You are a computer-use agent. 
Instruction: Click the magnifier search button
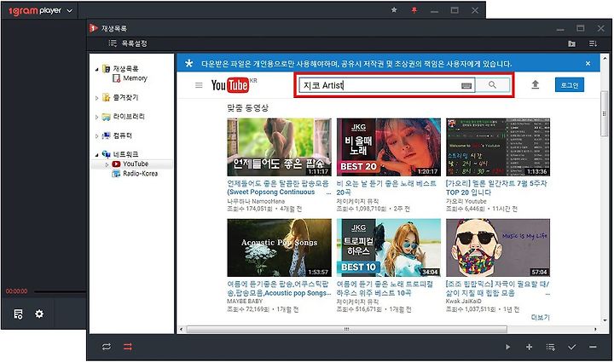coord(493,85)
